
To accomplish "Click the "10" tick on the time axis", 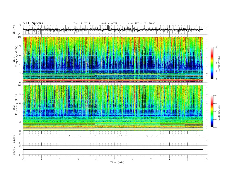I will click(x=206, y=159).
